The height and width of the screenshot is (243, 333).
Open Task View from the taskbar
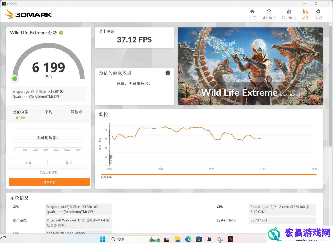(x=166, y=239)
